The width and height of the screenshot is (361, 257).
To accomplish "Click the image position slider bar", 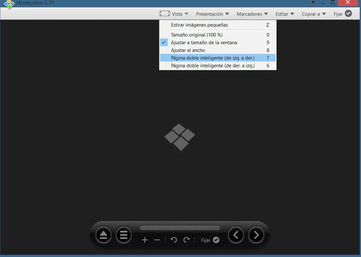I will [x=180, y=228].
